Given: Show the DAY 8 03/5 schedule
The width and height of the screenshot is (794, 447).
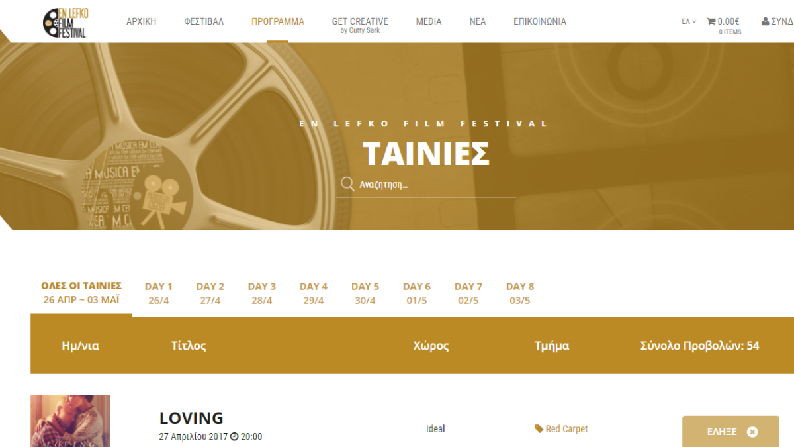Looking at the screenshot, I should tap(519, 293).
